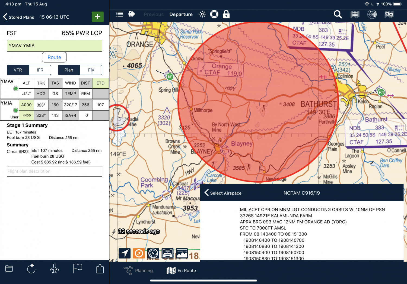Tap the orange compass icon on the map

click(139, 253)
